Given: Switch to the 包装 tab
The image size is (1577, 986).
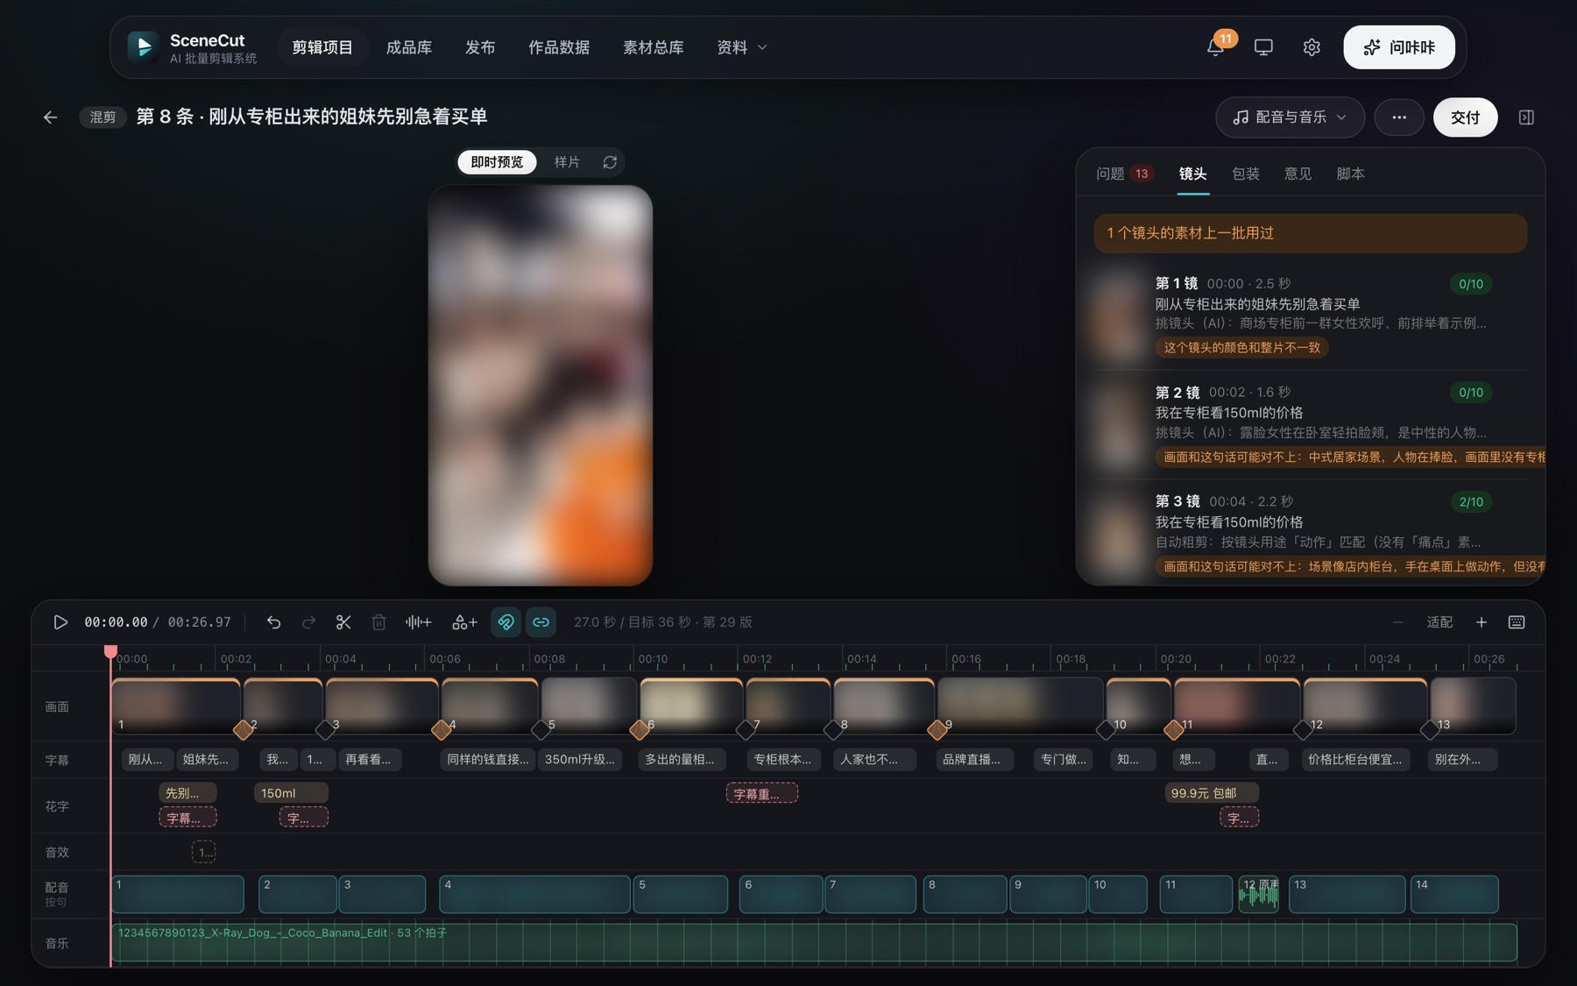Looking at the screenshot, I should [x=1246, y=174].
